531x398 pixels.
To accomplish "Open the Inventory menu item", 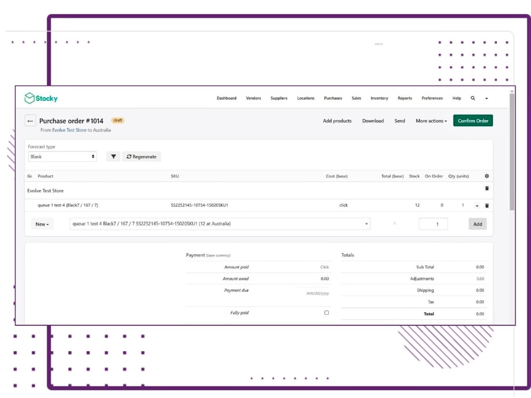I will click(379, 98).
